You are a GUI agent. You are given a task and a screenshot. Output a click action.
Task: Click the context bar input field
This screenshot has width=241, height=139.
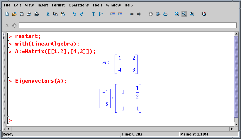point(127,25)
